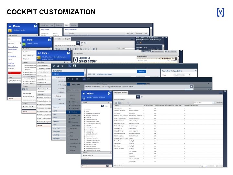
Task: Collapse the Types panel header
Action: [x=108, y=103]
